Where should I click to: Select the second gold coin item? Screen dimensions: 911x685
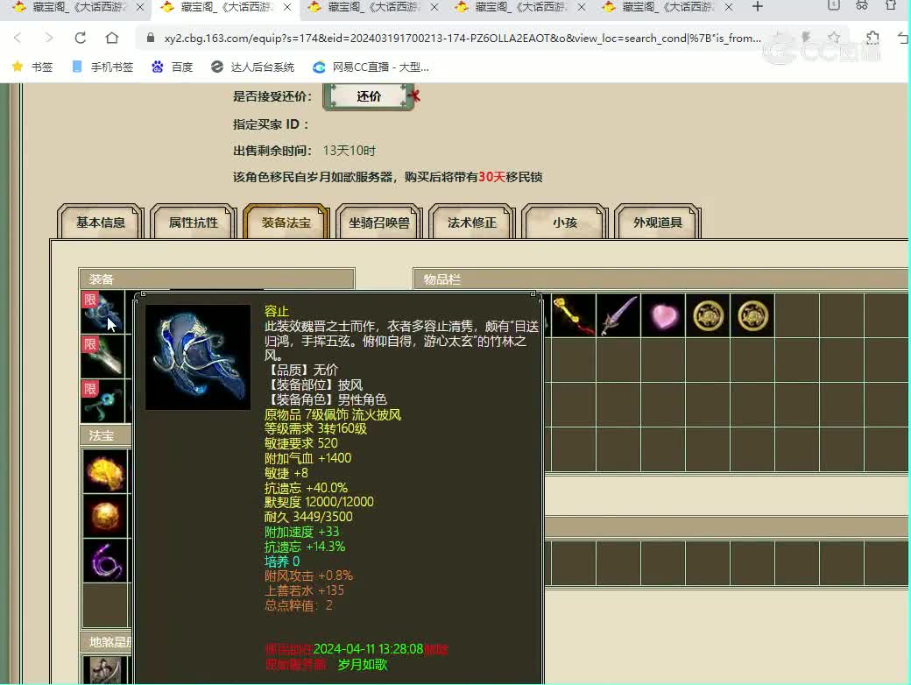click(752, 315)
